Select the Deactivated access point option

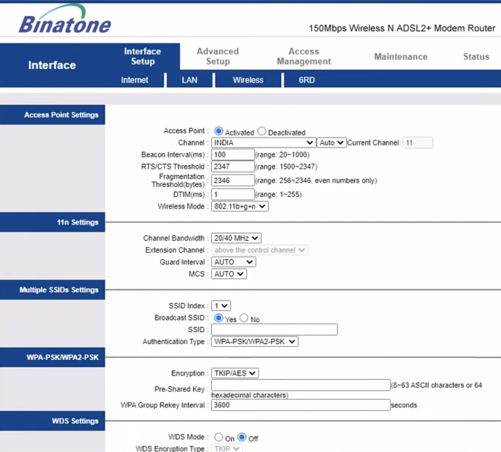(x=262, y=132)
